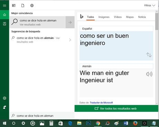Viewport: 159px width, 127px height.
Task: Select the Home icon in sidebar
Action: (x=4, y=14)
